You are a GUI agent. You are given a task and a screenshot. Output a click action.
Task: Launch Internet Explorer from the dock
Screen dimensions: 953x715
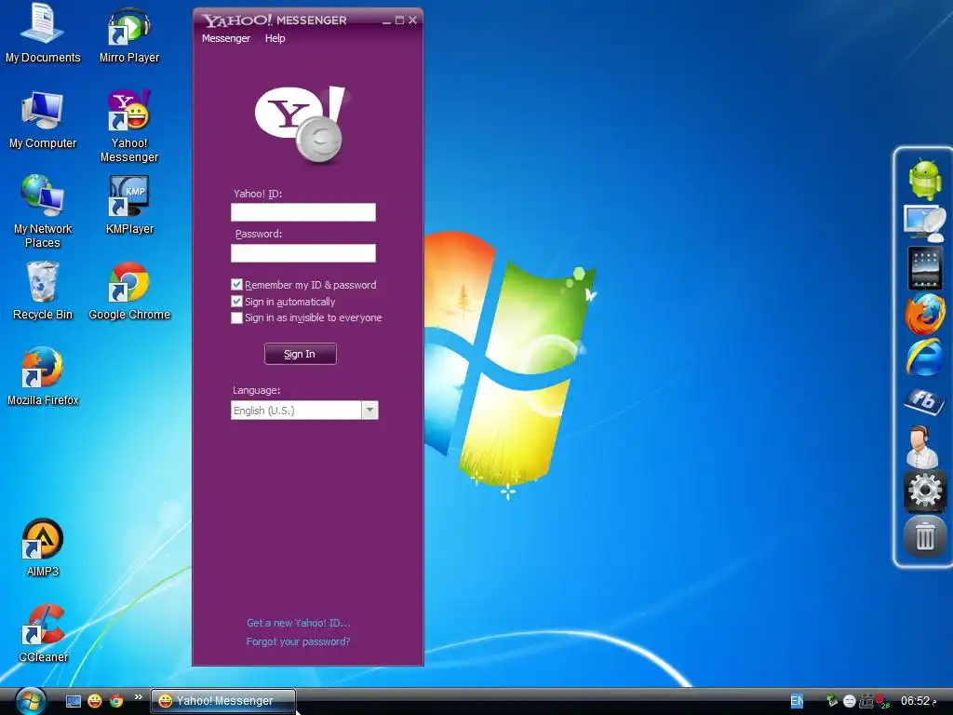coord(924,357)
